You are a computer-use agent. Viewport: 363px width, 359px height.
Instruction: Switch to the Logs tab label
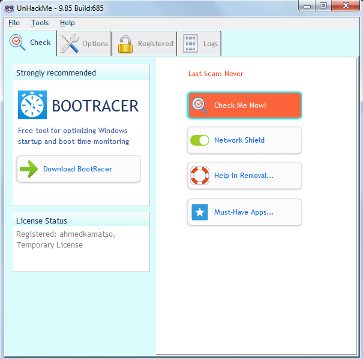[211, 44]
